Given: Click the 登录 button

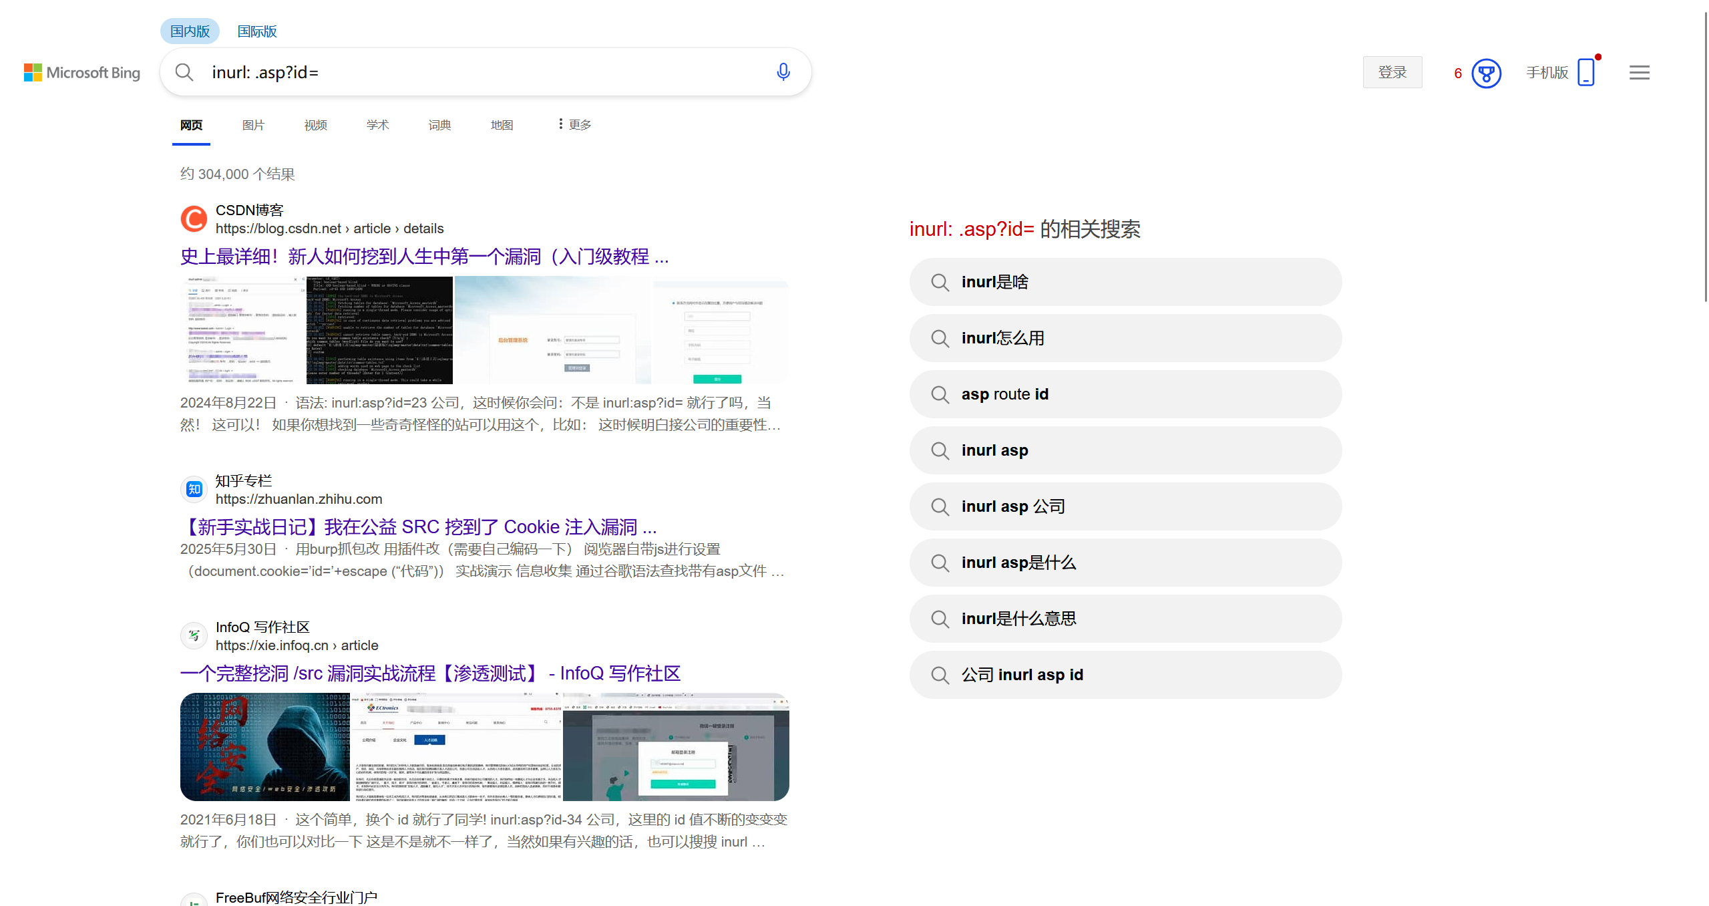Looking at the screenshot, I should click(x=1392, y=71).
